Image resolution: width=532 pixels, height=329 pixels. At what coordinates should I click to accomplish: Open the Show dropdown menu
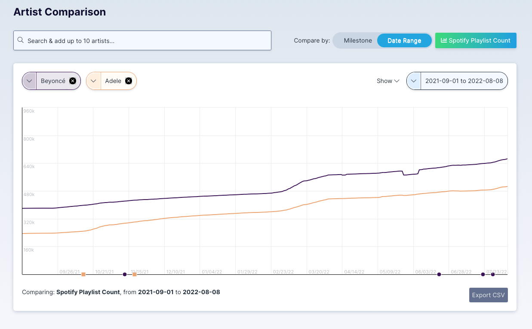point(388,81)
